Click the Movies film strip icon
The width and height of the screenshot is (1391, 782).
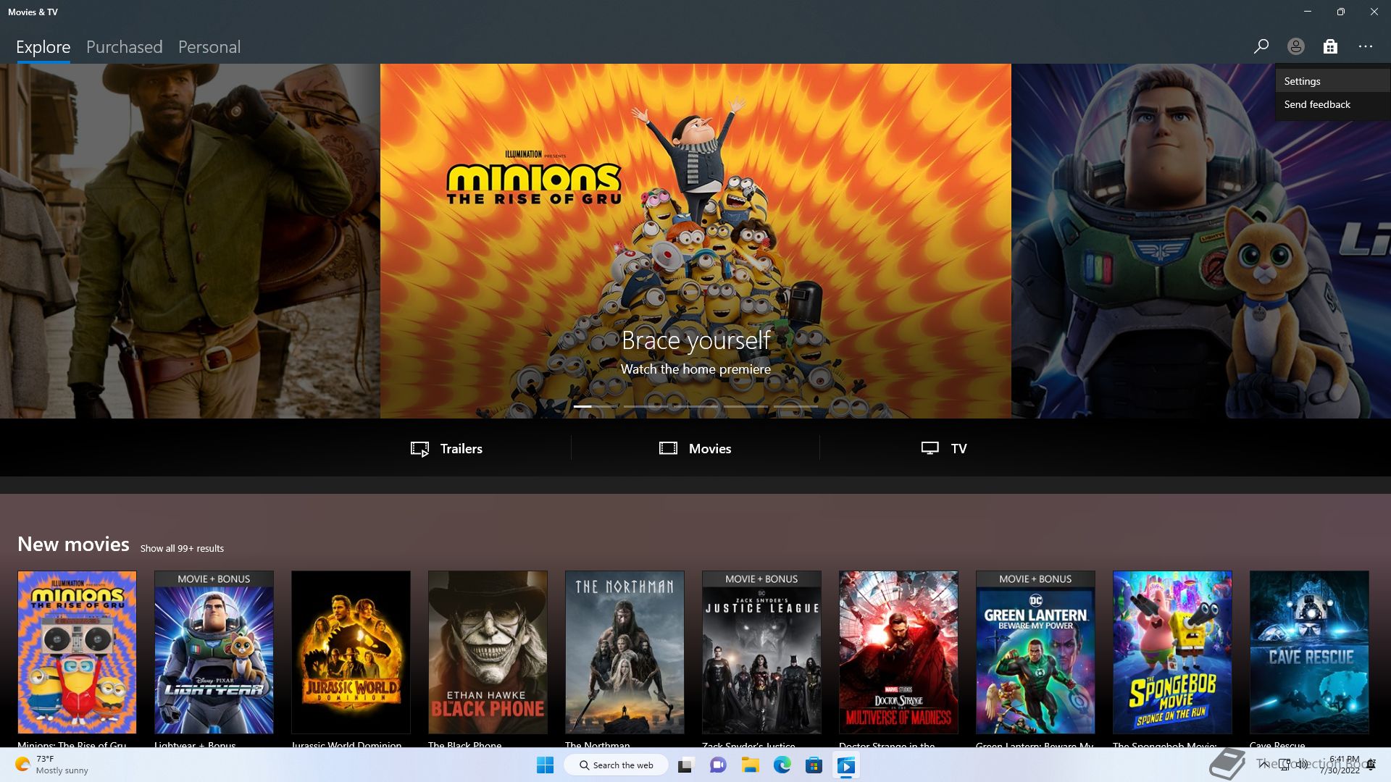668,448
